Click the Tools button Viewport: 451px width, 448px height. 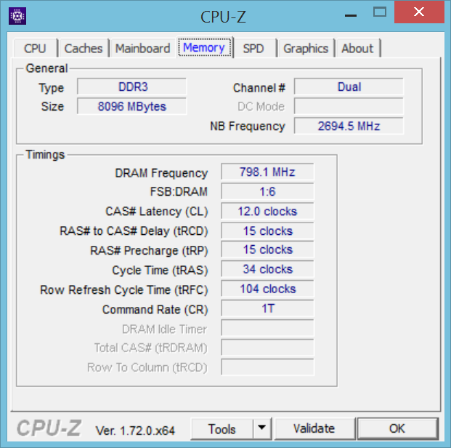222,428
